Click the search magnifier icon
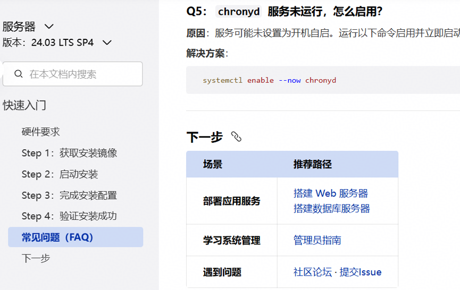 pos(19,74)
